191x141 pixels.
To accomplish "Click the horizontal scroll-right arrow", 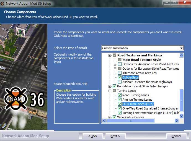I will point(177,121).
